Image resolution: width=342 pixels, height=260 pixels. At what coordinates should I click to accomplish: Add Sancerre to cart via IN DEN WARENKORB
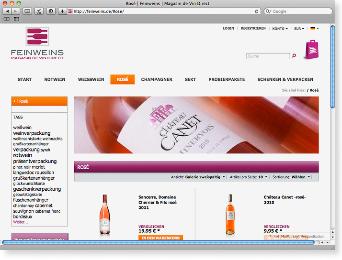pos(160,238)
